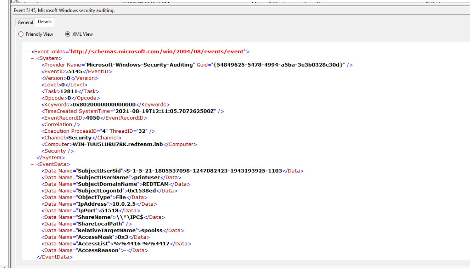470x268 pixels.
Task: Click the computer name WIN-TUU5LURU7RK.redteam.lab
Action: pyautogui.click(x=118, y=144)
